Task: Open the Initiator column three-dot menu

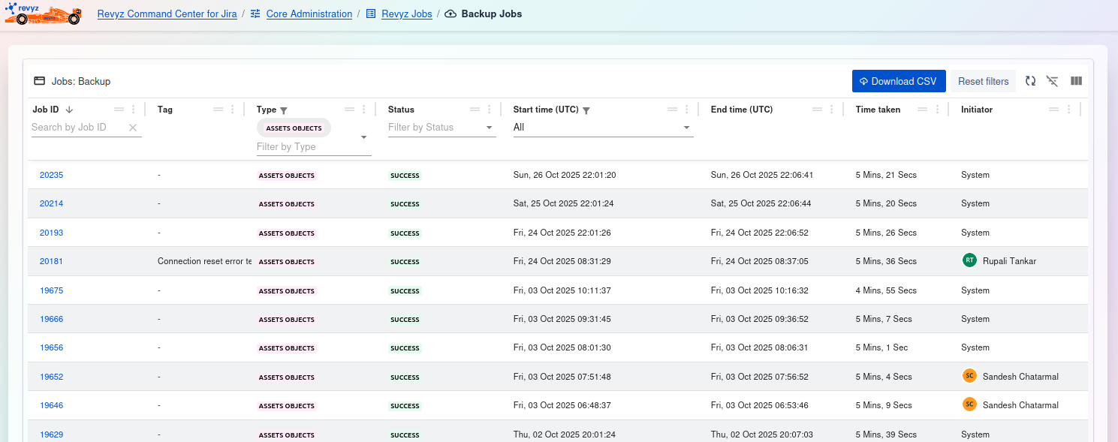Action: [x=1069, y=110]
